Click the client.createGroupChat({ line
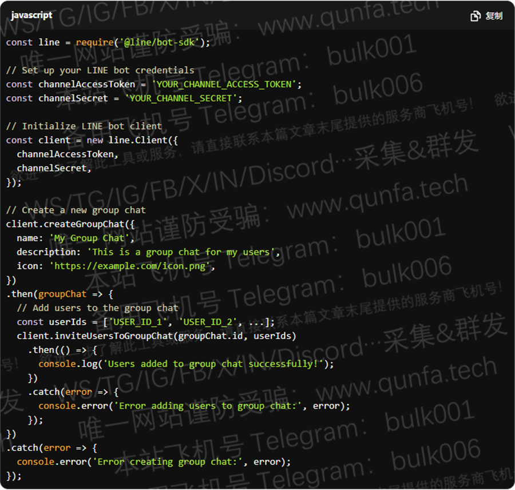Viewport: 515px width, 490px height. (x=70, y=224)
